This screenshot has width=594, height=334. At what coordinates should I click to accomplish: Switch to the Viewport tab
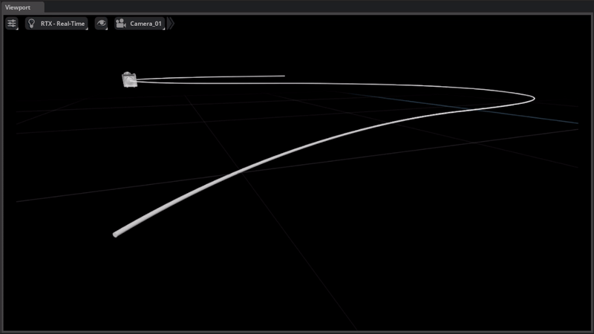tap(22, 7)
